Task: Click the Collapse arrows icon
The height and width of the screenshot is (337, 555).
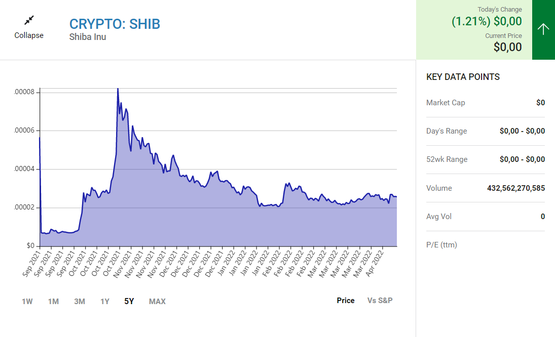Action: 29,20
